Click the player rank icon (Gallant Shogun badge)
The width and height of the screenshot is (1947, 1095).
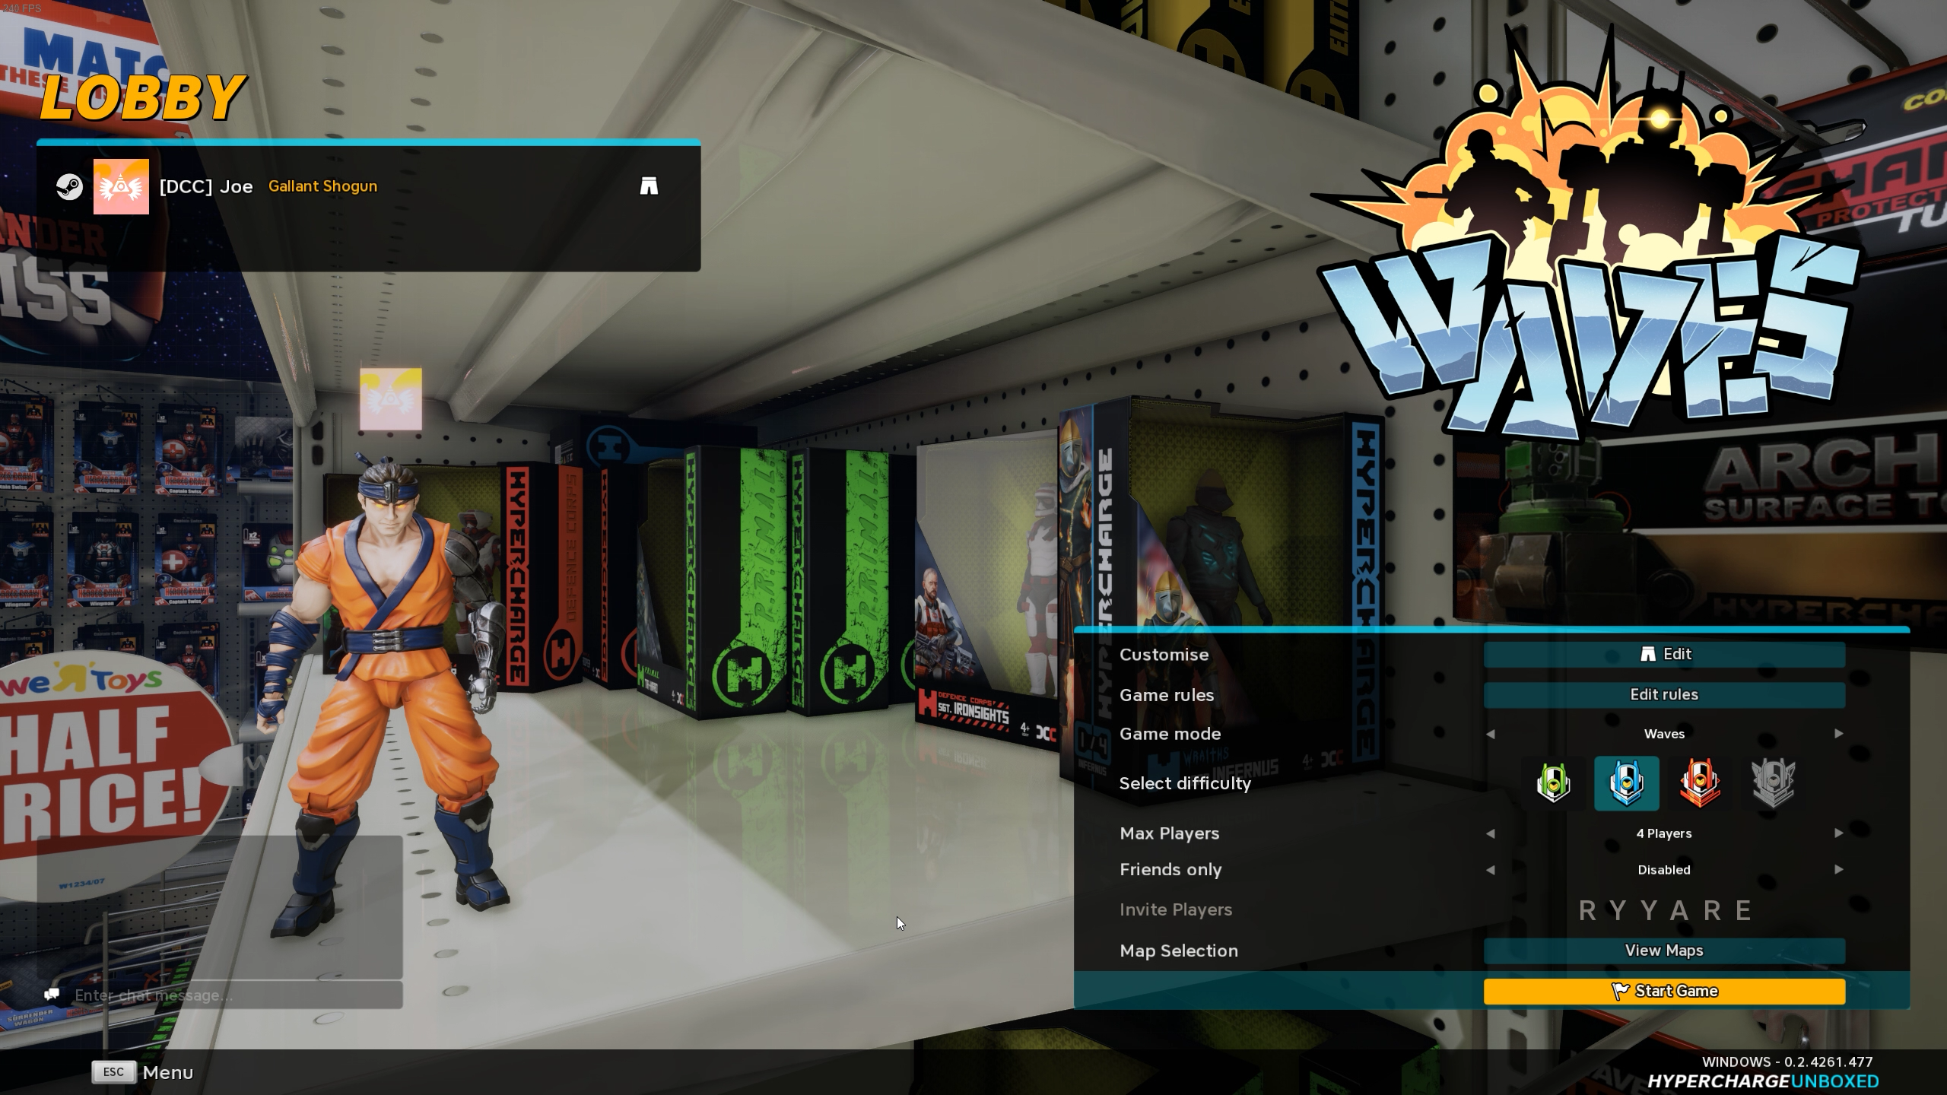coord(120,186)
